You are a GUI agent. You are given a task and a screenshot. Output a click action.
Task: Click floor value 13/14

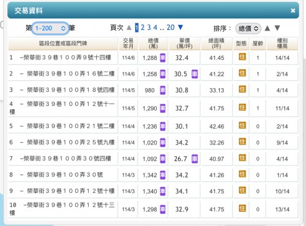(x=282, y=209)
